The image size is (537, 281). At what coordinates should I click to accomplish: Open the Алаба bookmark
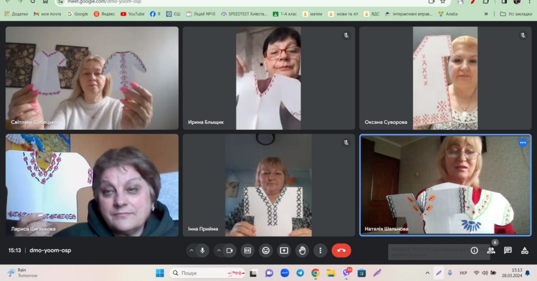point(448,14)
